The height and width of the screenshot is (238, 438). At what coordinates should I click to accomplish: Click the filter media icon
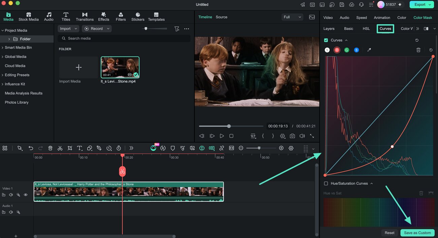pos(177,29)
